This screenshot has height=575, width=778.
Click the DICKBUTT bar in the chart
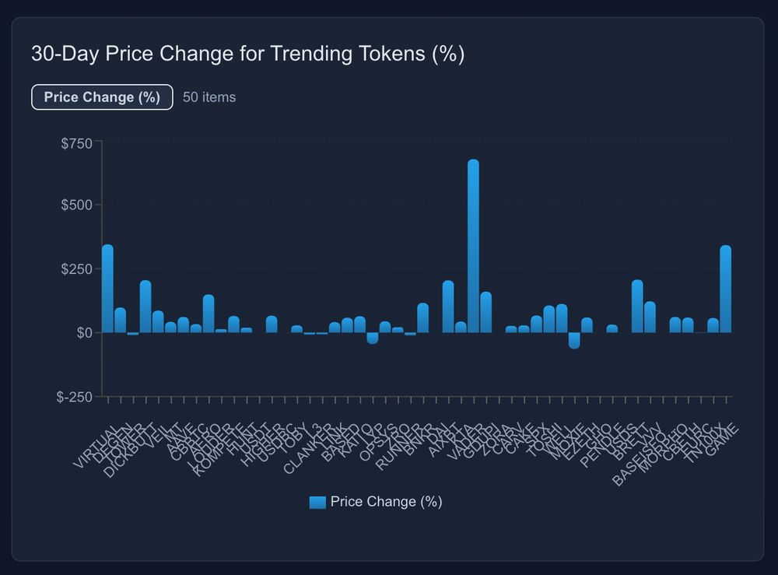tap(145, 307)
